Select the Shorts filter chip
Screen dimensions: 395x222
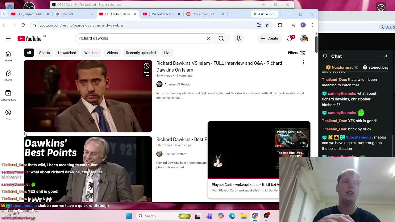tap(44, 53)
